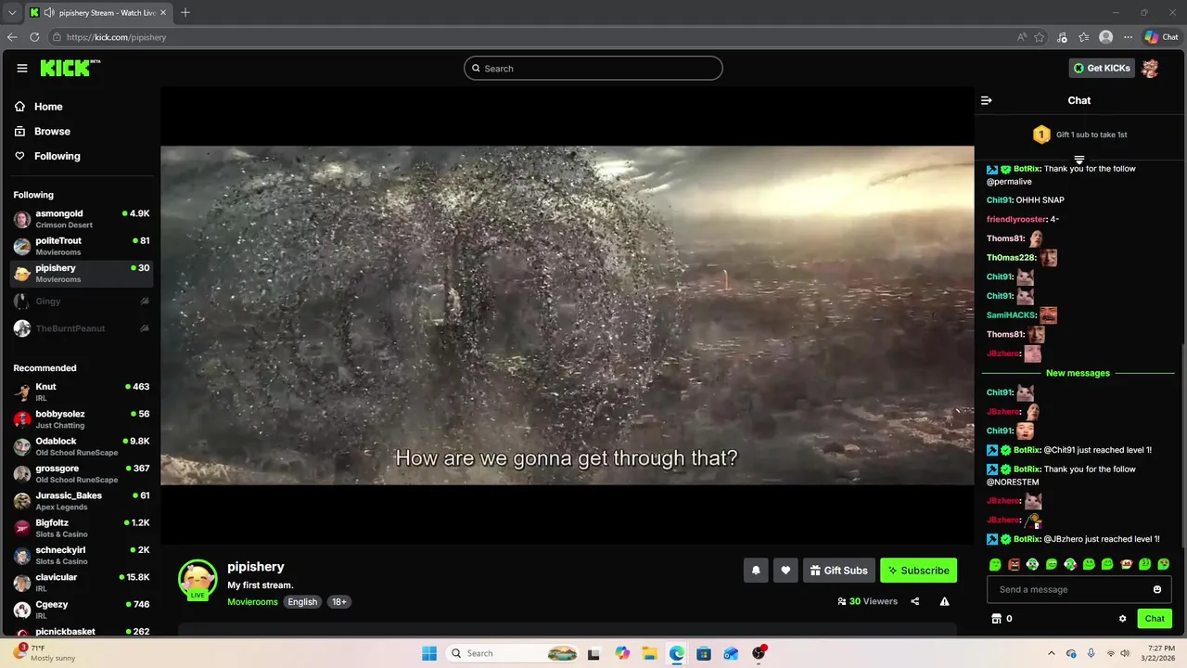Focus the Kick search box

click(593, 68)
